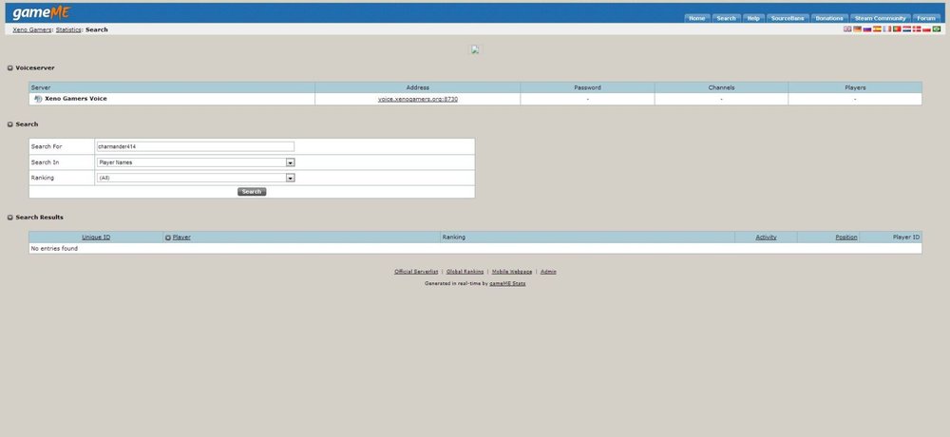Click the No entries found text
Image resolution: width=950 pixels, height=437 pixels.
click(x=54, y=249)
